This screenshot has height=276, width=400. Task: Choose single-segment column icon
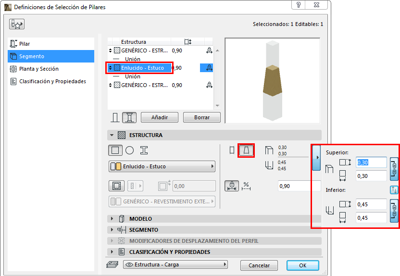tap(115, 118)
